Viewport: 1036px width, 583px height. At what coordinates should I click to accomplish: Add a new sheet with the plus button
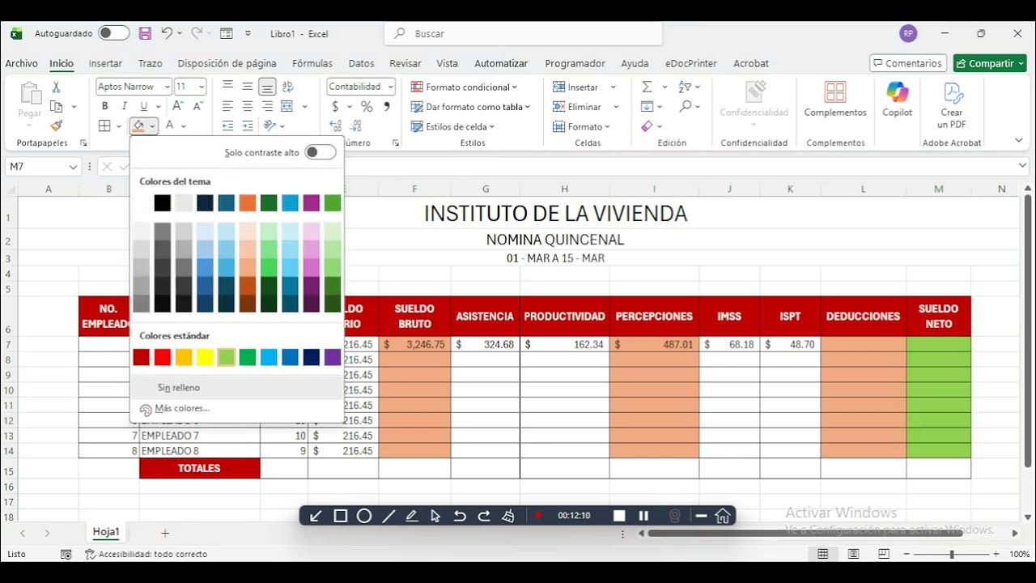(x=165, y=533)
